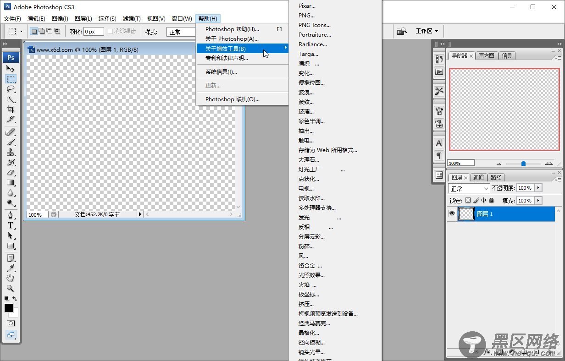Viewport: 565px width, 361px height.
Task: Select the Move tool
Action: [x=11, y=69]
